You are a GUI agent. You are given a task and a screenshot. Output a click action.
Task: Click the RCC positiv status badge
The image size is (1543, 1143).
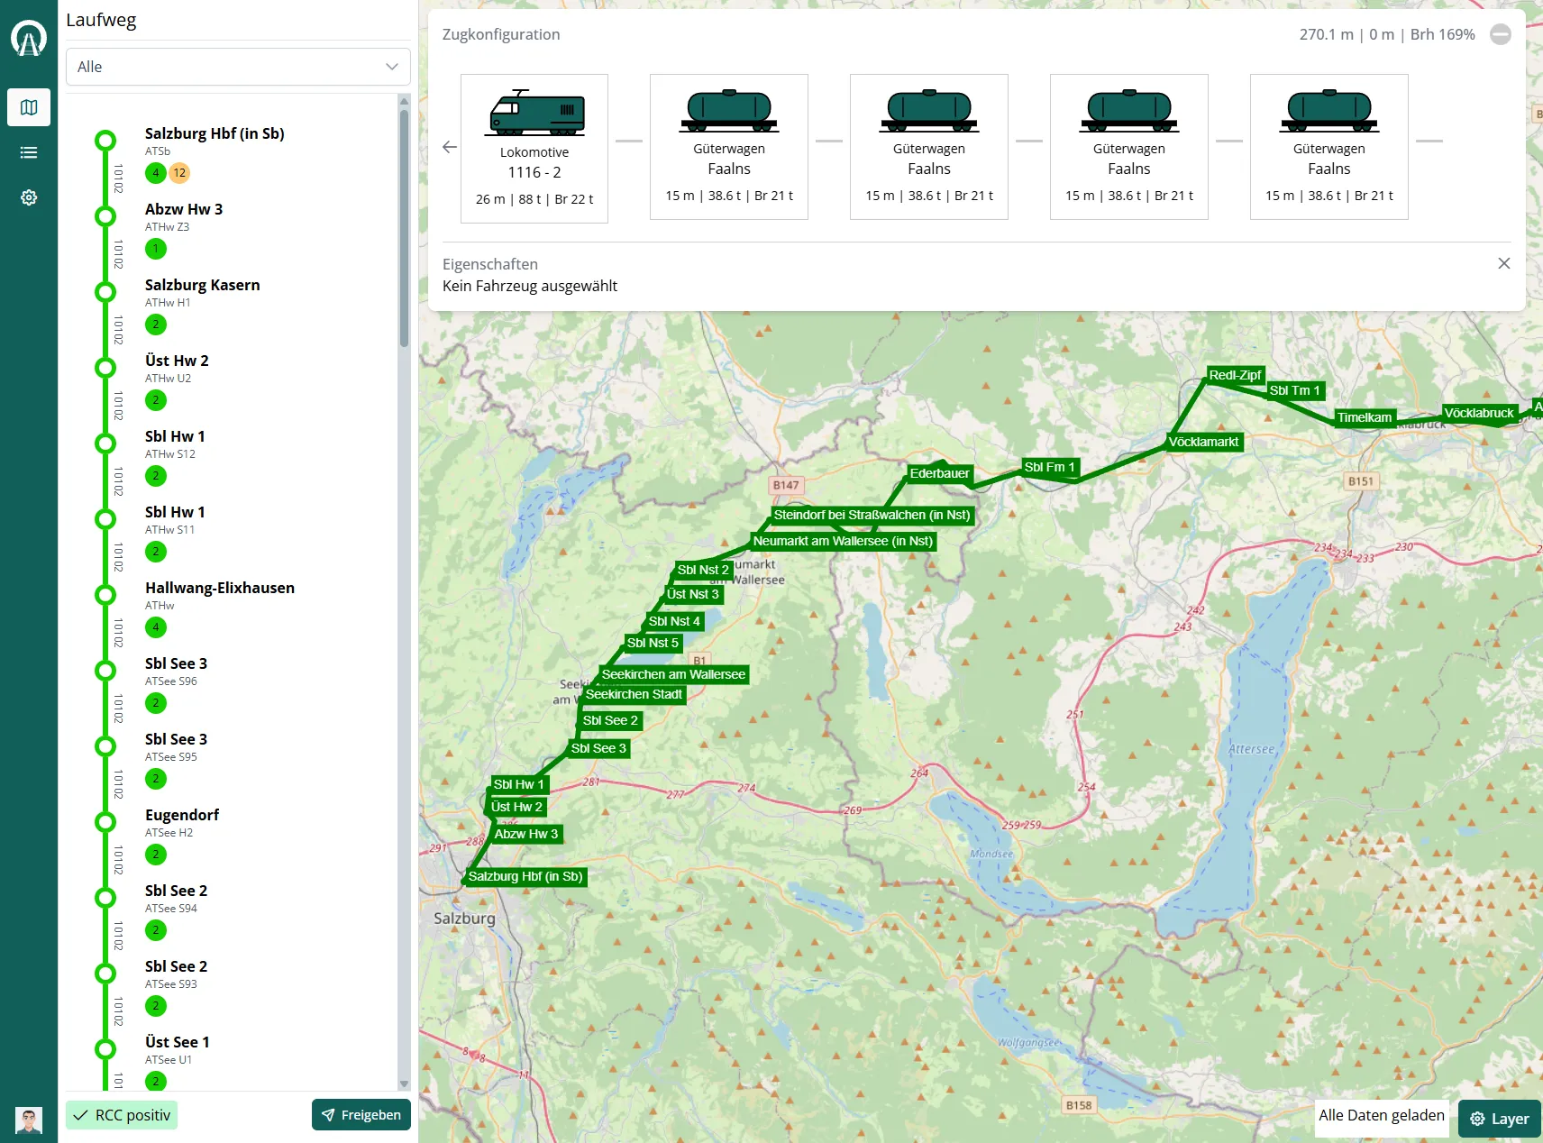122,1115
